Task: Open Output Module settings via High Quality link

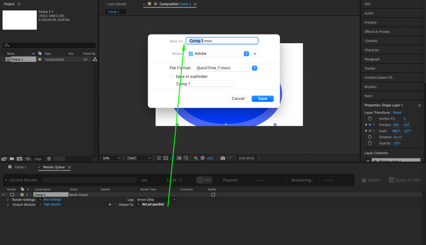Action: 52,204
